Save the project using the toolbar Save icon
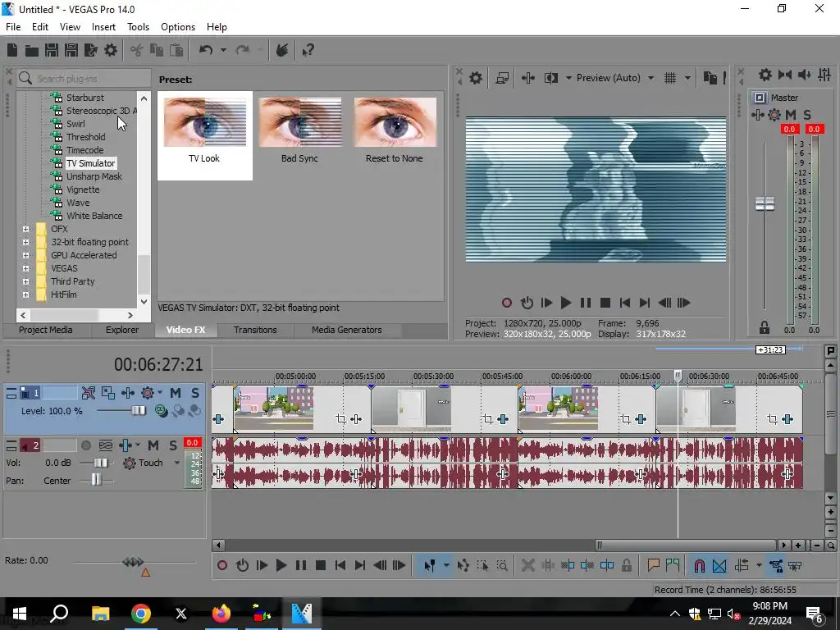The image size is (840, 630). 52,50
